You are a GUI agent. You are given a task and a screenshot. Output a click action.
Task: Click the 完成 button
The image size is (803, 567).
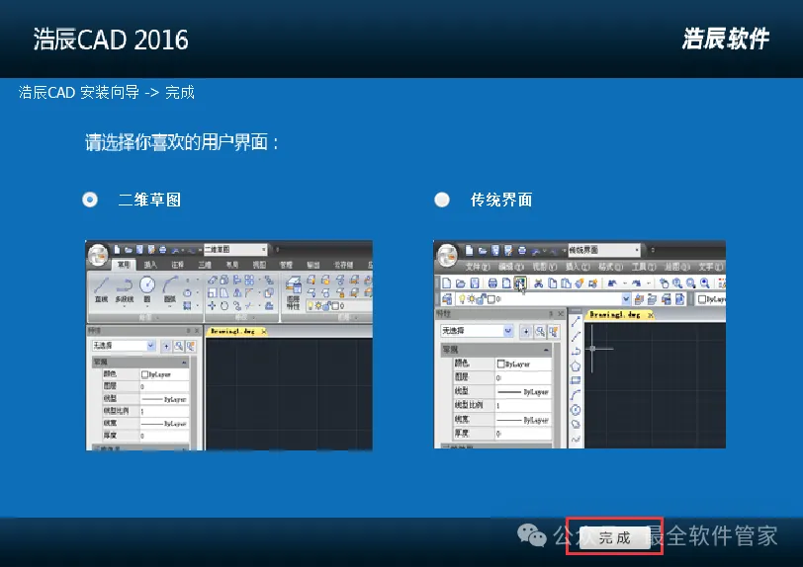615,537
